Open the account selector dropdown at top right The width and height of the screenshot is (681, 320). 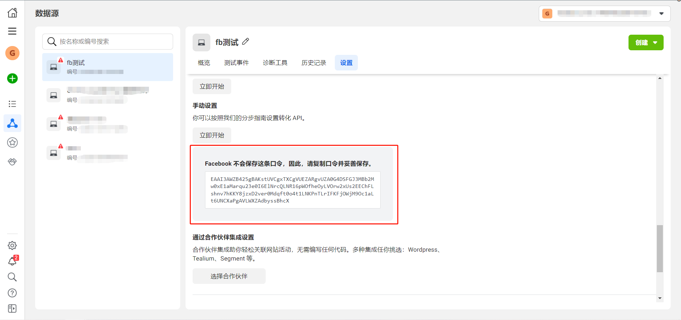tap(604, 13)
